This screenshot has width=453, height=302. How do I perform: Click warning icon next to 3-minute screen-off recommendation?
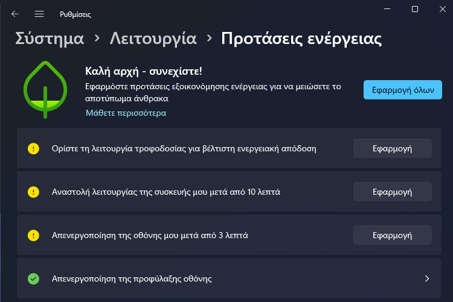[x=33, y=235]
